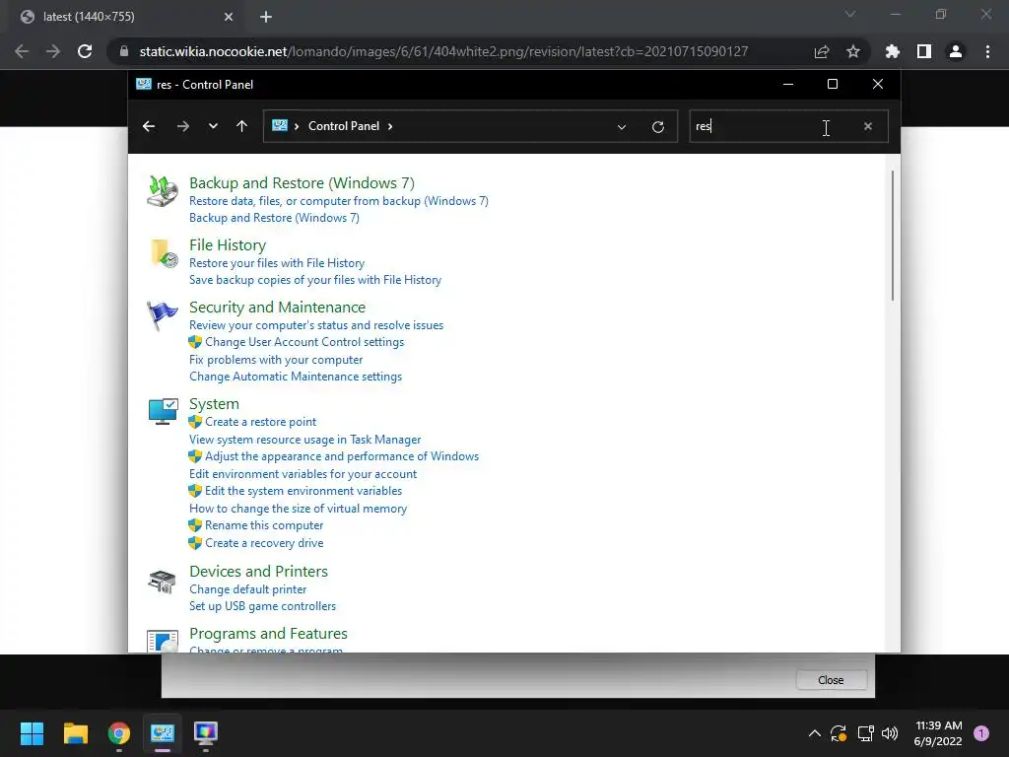The height and width of the screenshot is (757, 1009).
Task: Open volume control in system tray
Action: coord(890,733)
